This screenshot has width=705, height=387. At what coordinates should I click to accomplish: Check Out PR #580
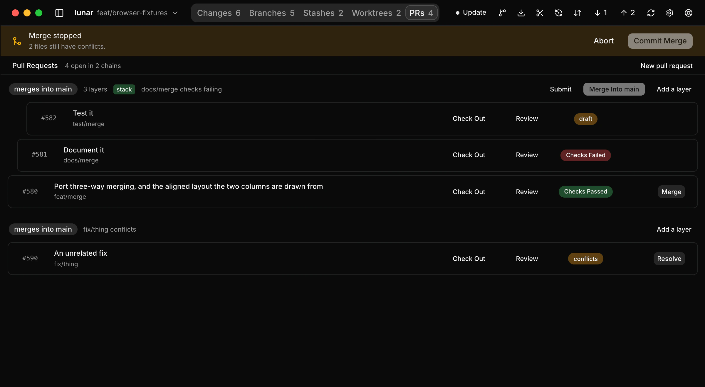pyautogui.click(x=469, y=192)
